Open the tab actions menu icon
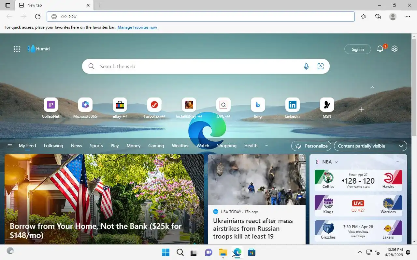The image size is (417, 260). point(8,5)
